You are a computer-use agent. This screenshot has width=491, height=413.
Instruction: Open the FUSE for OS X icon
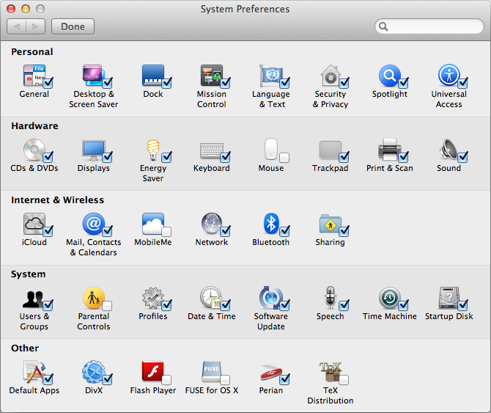(x=211, y=372)
